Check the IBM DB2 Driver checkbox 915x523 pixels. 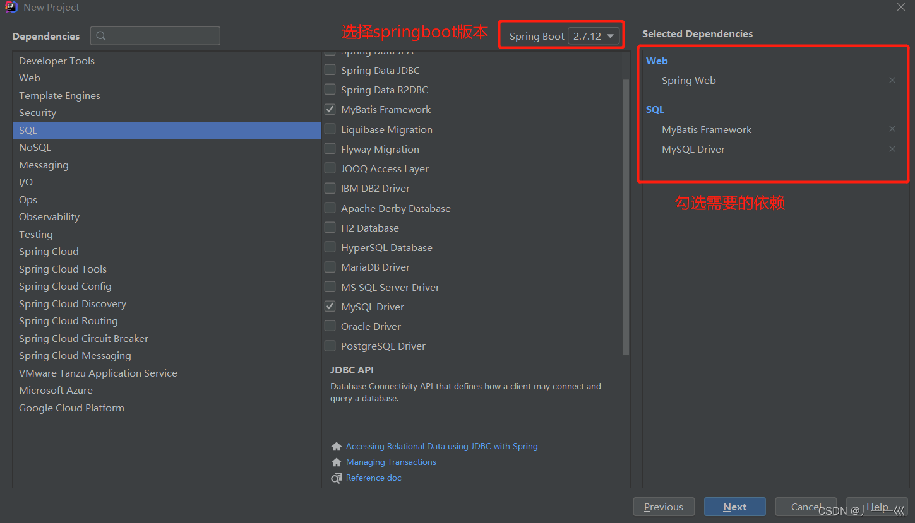(330, 188)
